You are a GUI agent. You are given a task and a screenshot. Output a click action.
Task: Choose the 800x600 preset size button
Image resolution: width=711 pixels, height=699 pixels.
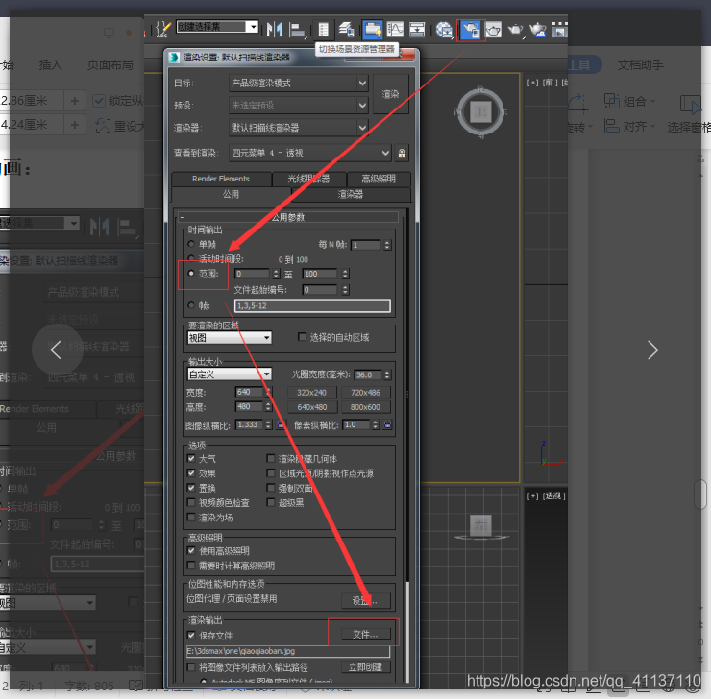(365, 407)
